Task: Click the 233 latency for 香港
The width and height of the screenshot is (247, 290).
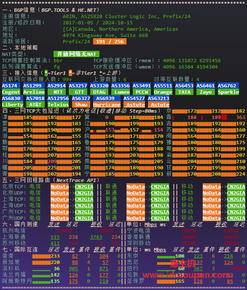Action: 55,256
